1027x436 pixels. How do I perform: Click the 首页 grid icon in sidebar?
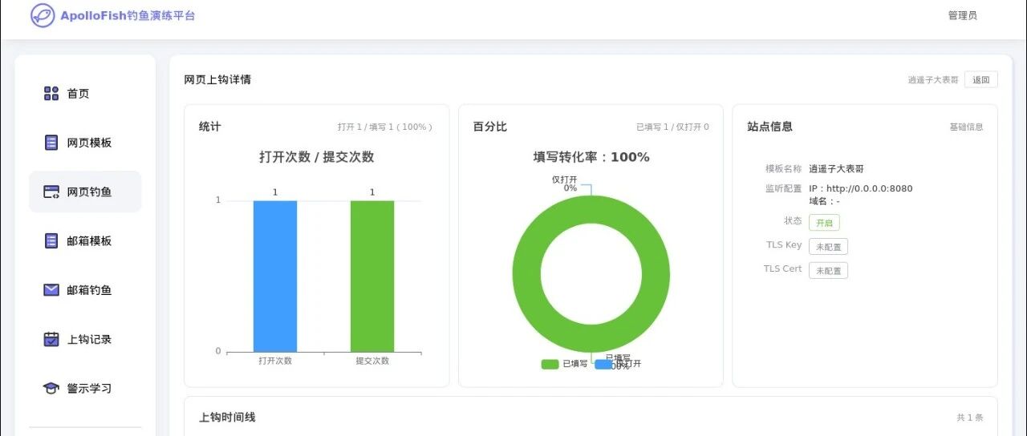51,94
